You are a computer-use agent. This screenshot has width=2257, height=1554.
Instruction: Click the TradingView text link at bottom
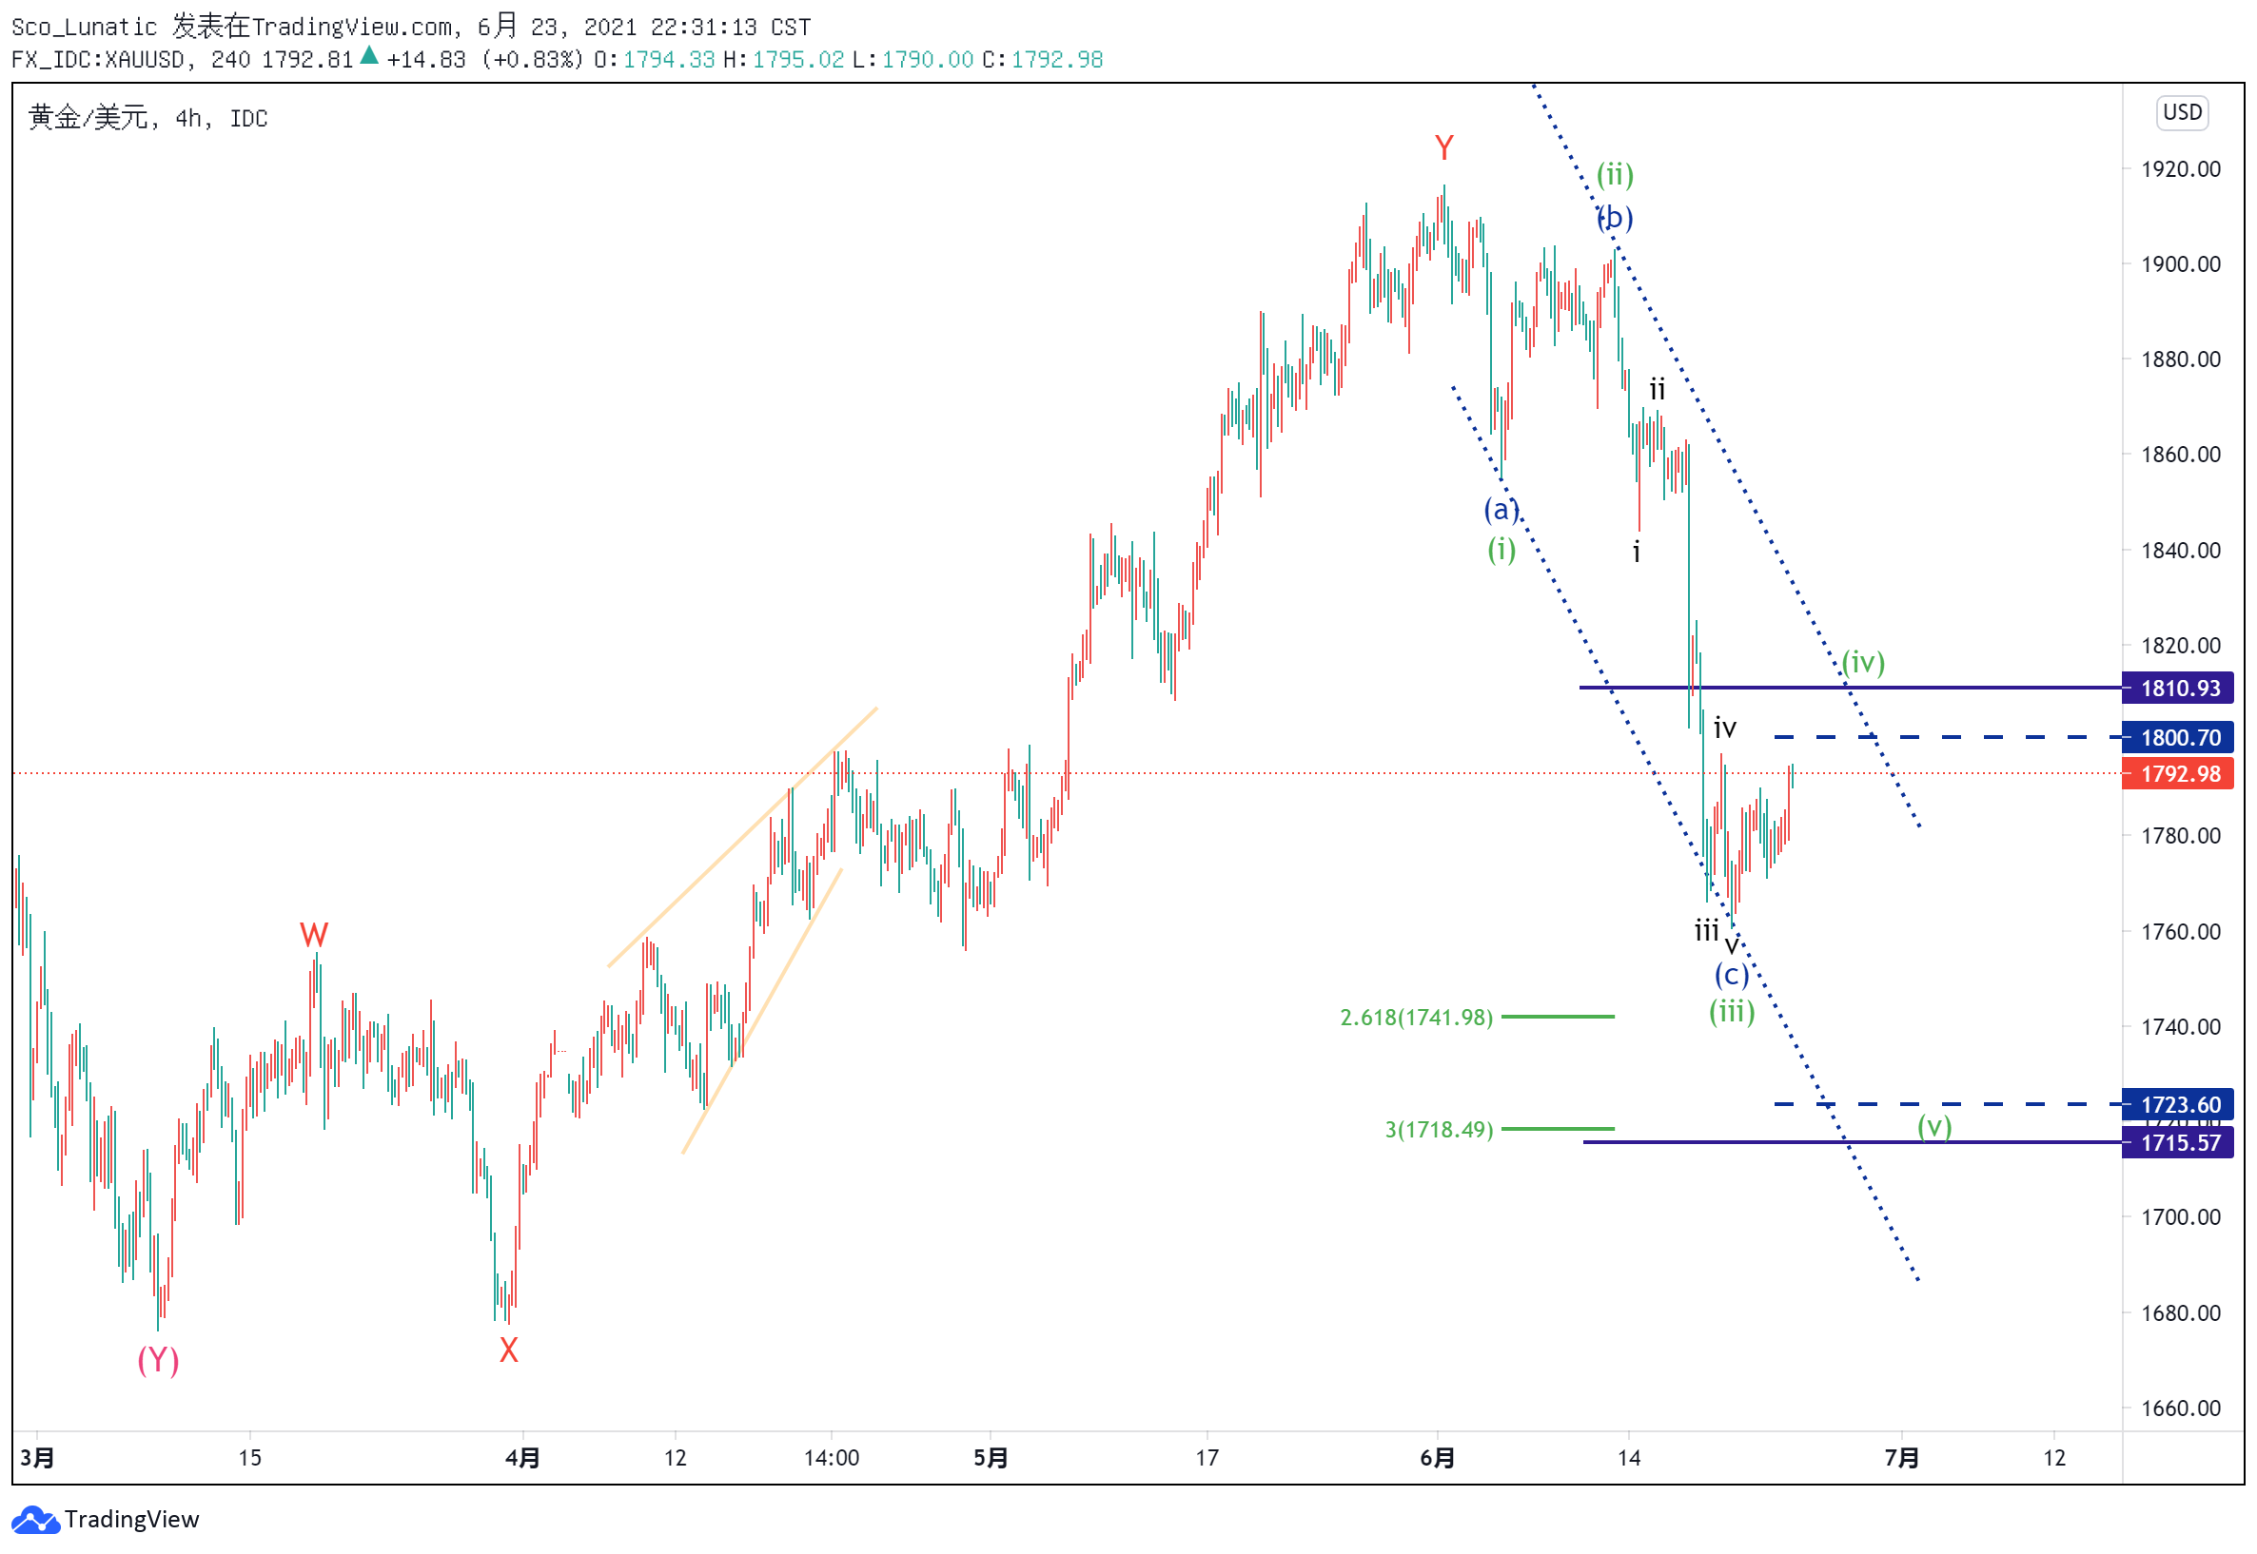tap(131, 1520)
